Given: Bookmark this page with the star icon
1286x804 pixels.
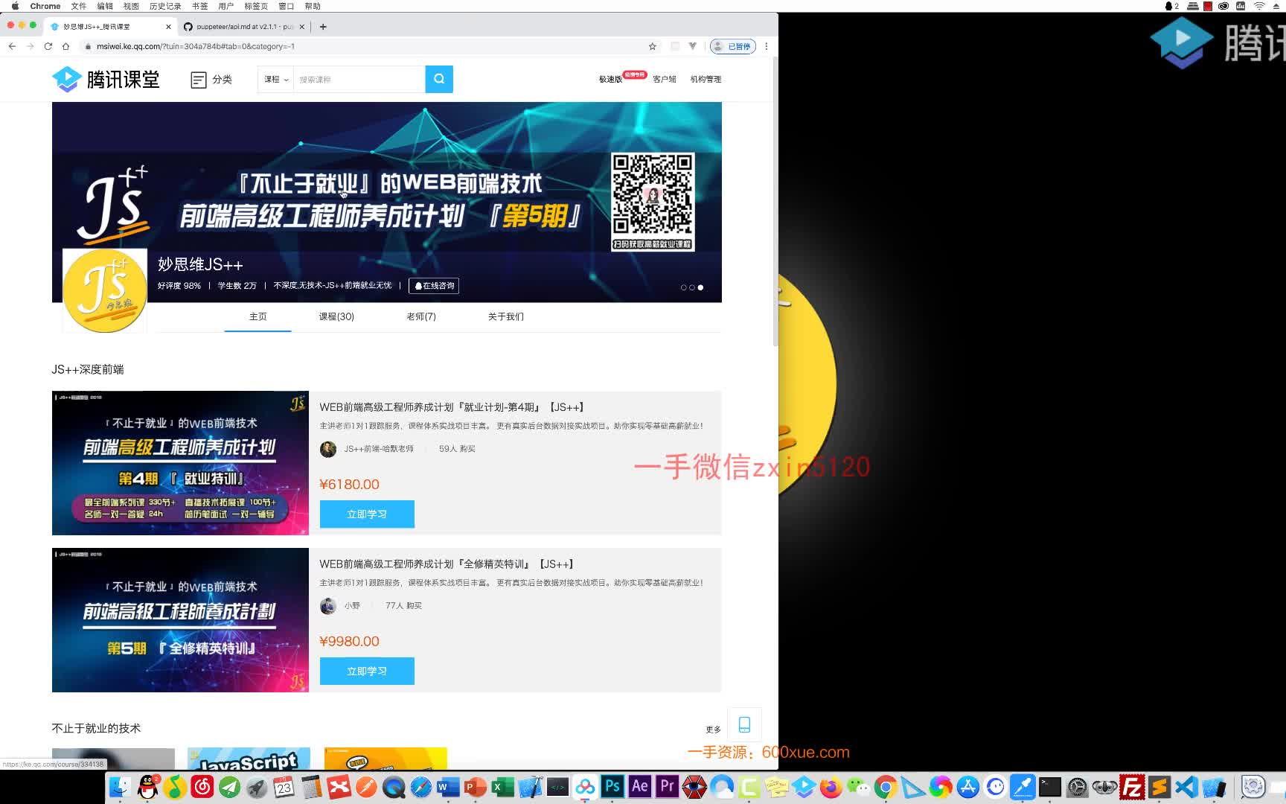Looking at the screenshot, I should 653,46.
